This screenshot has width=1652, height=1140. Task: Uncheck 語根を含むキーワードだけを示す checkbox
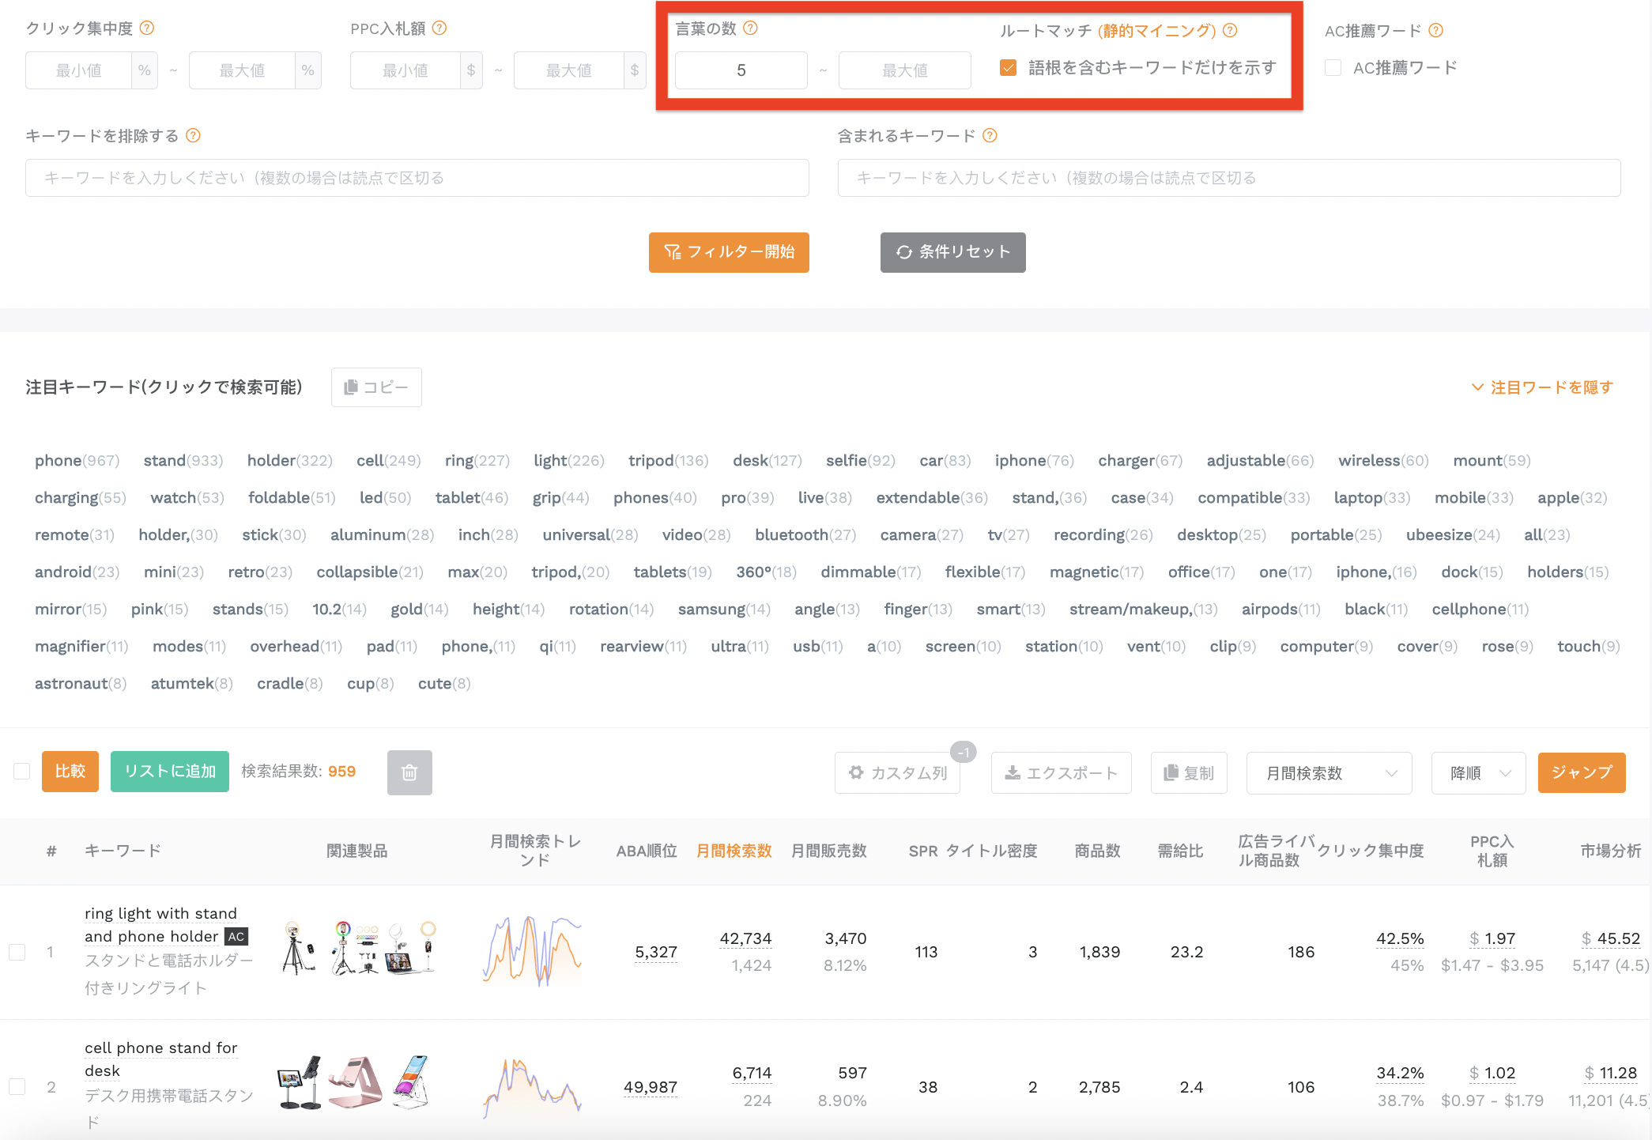click(1008, 68)
